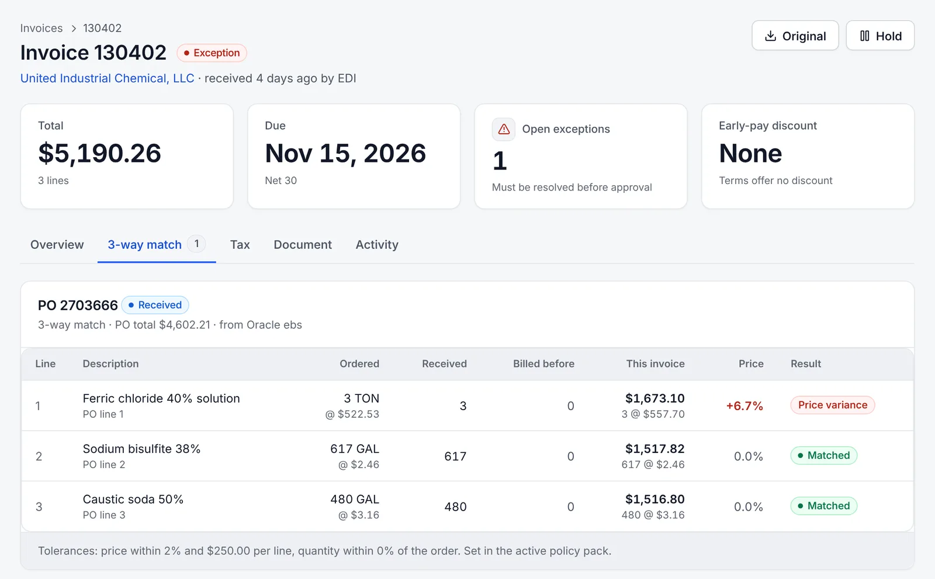Click the breadcrumb chevron after Invoices
The width and height of the screenshot is (935, 579).
click(74, 29)
